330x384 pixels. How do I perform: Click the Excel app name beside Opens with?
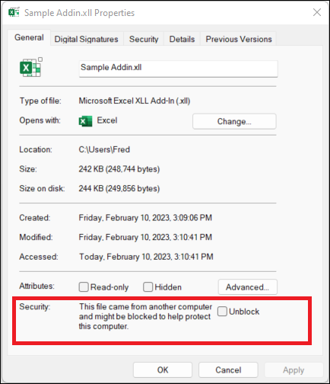[x=107, y=120]
